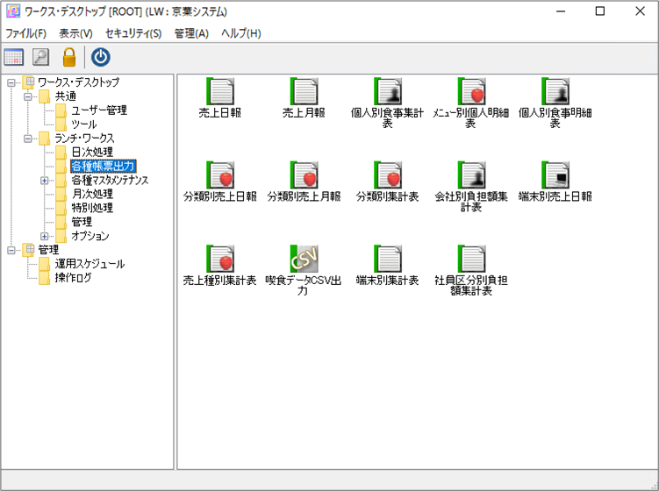Image resolution: width=659 pixels, height=491 pixels.
Task: Collapse the ランチ・ワークス tree node
Action: [x=28, y=139]
